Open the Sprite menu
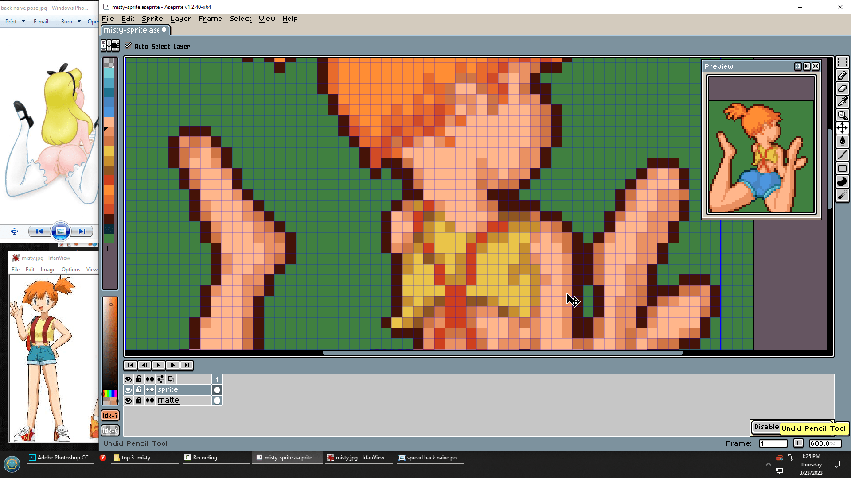Image resolution: width=851 pixels, height=478 pixels. [152, 19]
